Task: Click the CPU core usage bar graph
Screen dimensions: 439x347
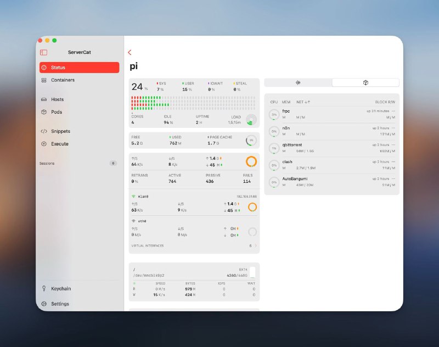Action: point(193,103)
